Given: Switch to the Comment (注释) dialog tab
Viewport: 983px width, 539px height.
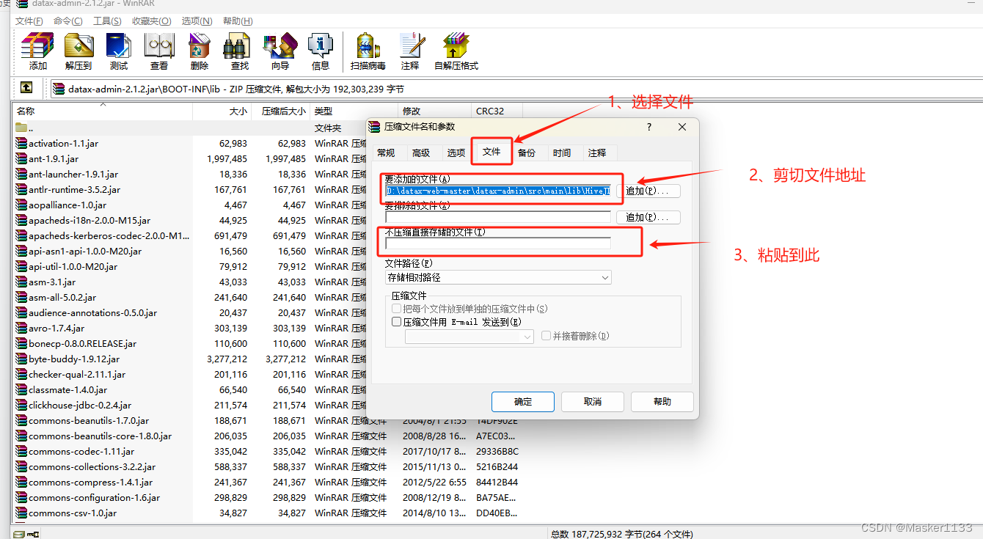Looking at the screenshot, I should tap(597, 153).
